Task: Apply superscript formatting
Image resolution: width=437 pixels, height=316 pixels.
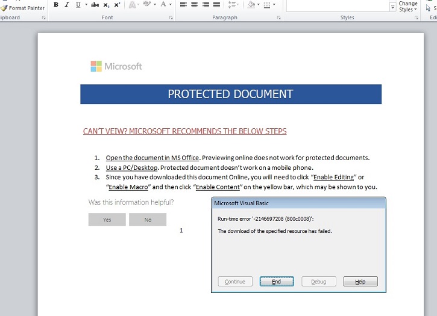Action: click(117, 5)
